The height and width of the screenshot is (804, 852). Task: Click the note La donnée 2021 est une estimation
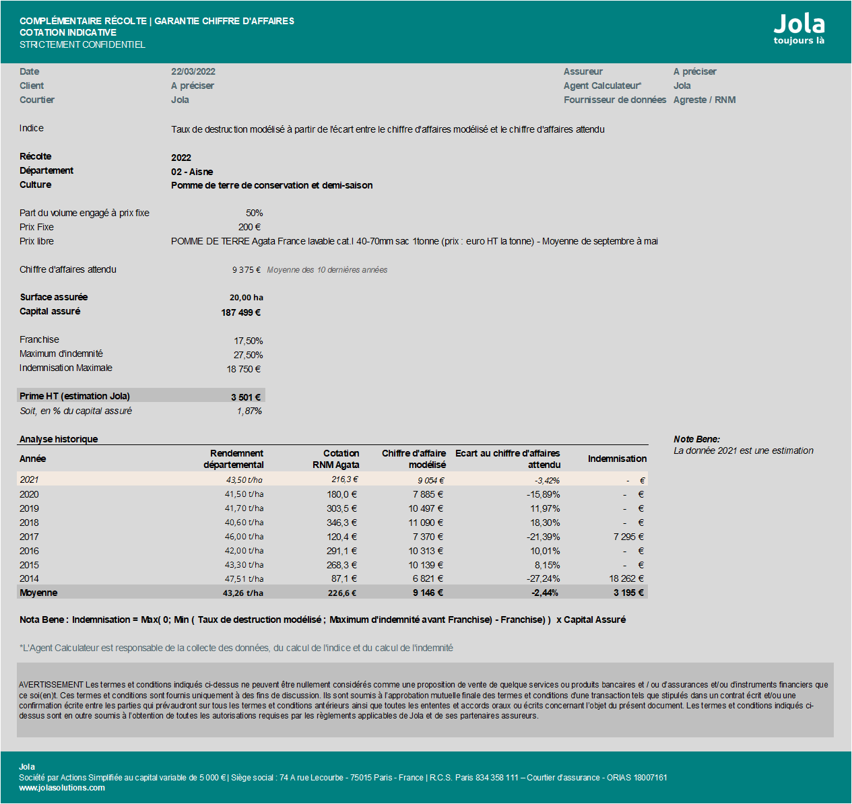tap(744, 450)
